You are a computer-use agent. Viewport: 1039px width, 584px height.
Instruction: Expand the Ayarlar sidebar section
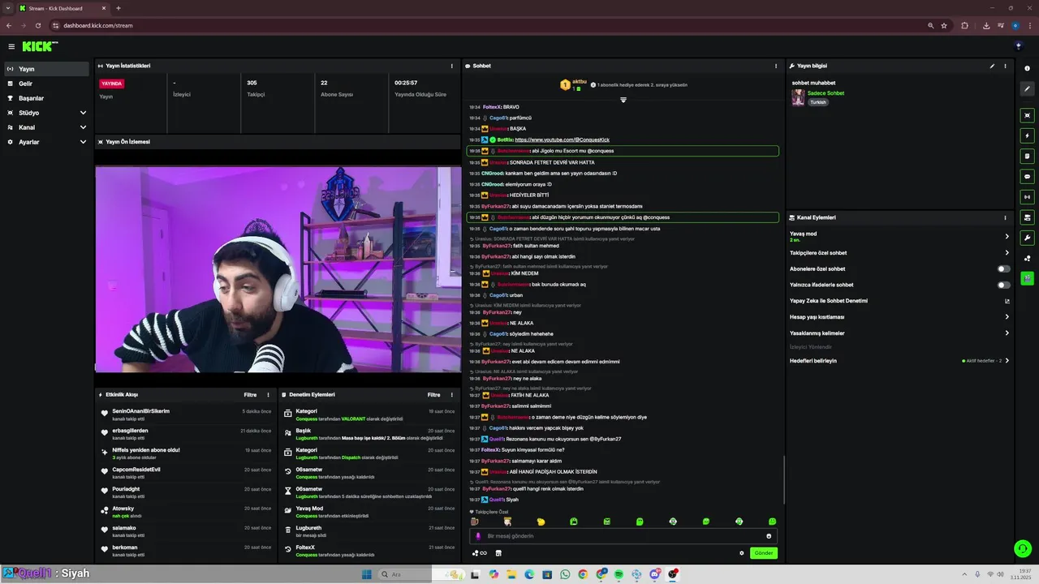click(46, 142)
